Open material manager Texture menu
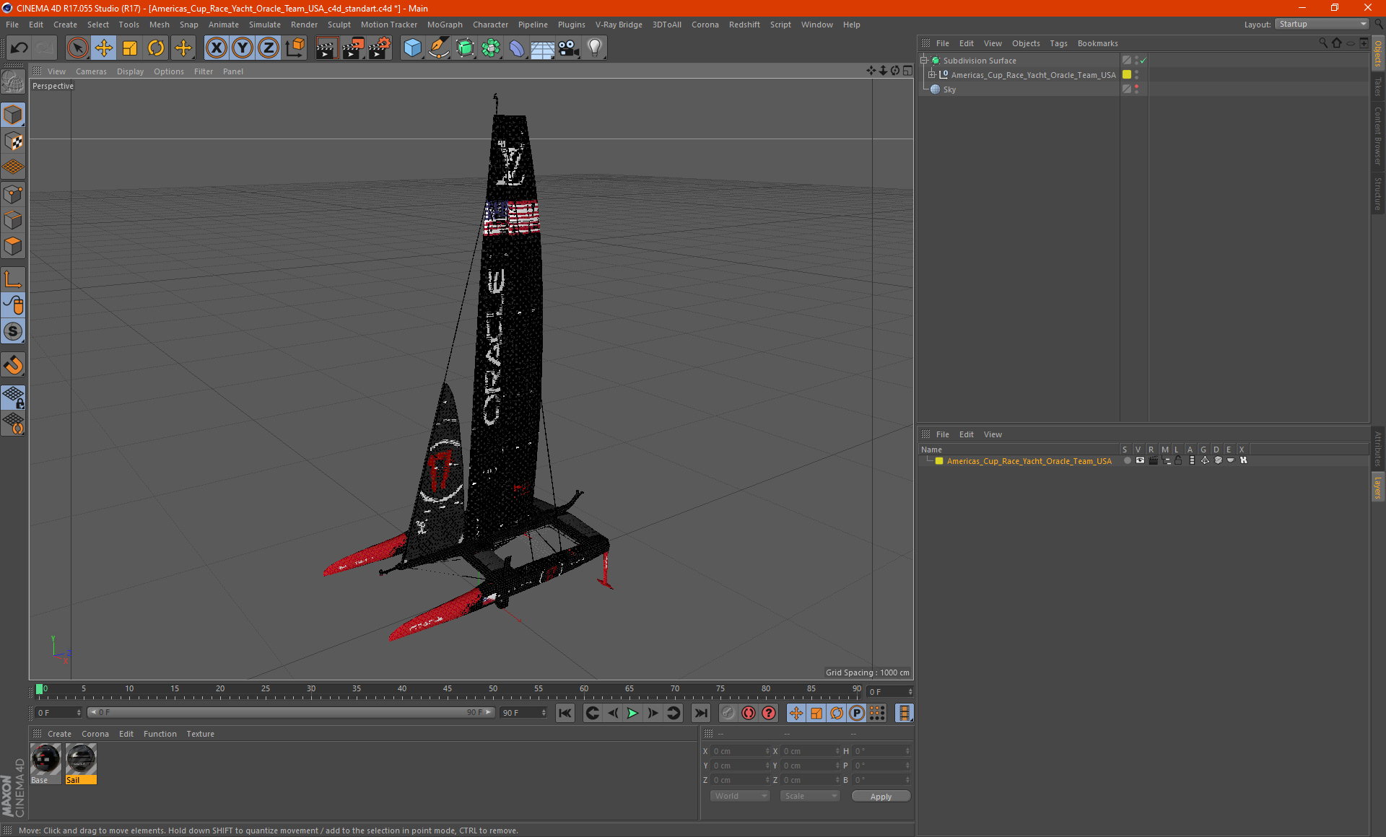The image size is (1386, 837). pyautogui.click(x=200, y=734)
